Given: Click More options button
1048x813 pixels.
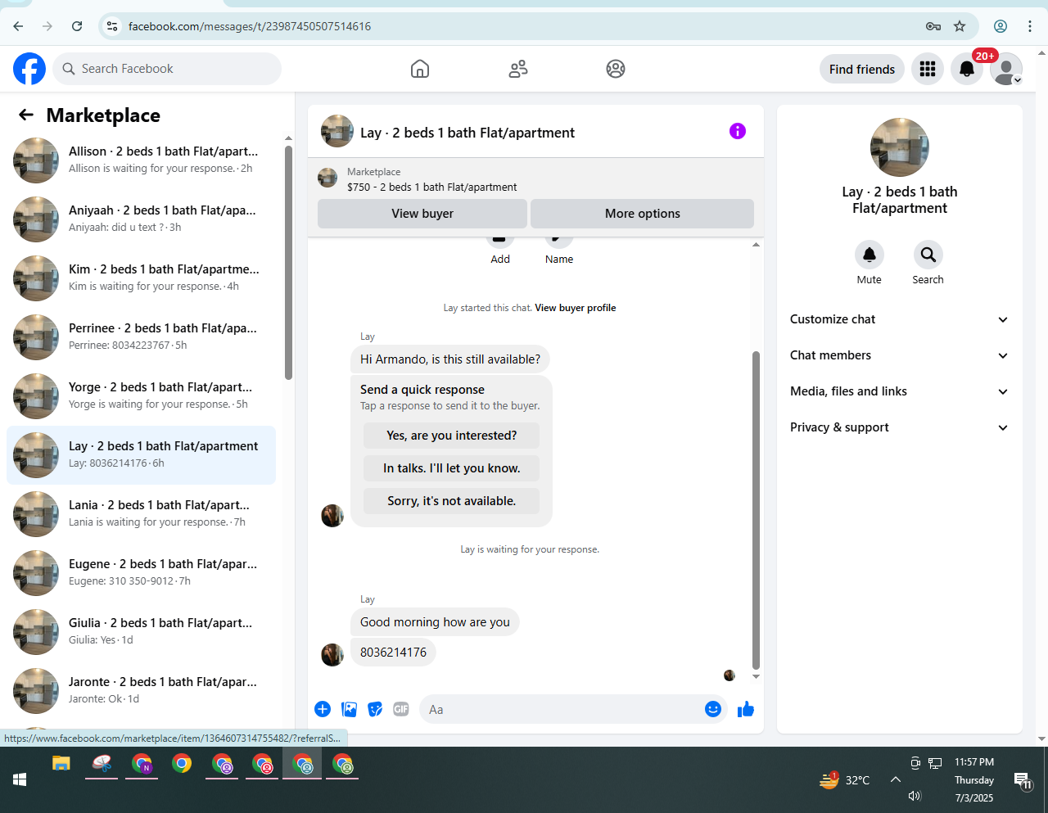Looking at the screenshot, I should (642, 214).
